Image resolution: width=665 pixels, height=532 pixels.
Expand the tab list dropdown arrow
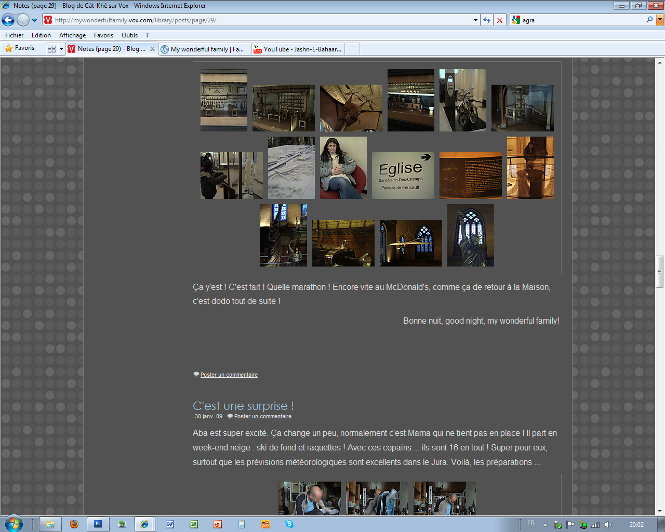61,49
